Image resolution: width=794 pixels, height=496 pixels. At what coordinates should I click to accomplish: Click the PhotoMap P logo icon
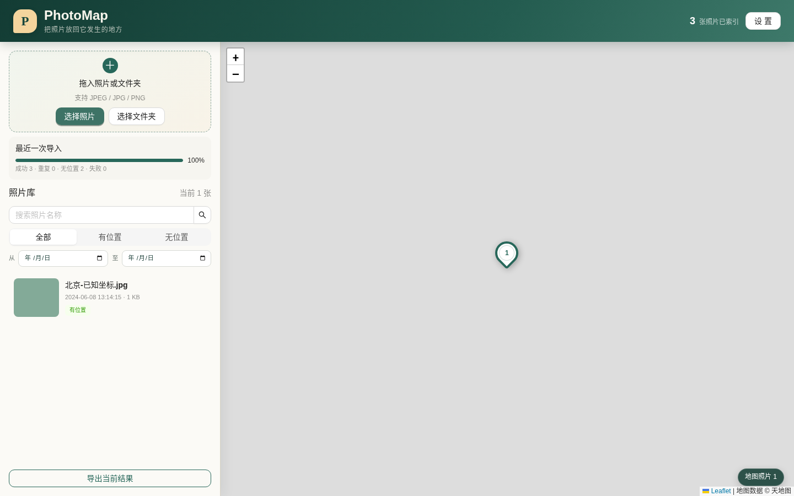(25, 21)
